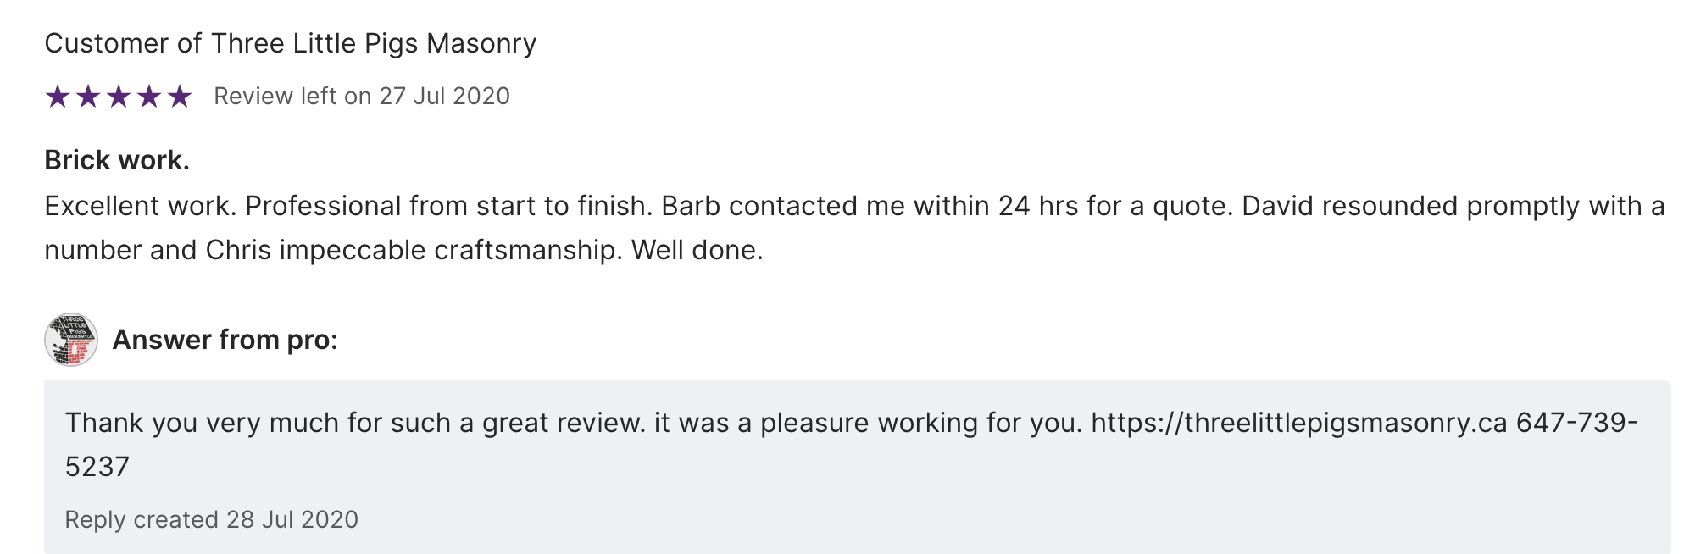
Task: Click the second purple rating star
Action: 88,97
